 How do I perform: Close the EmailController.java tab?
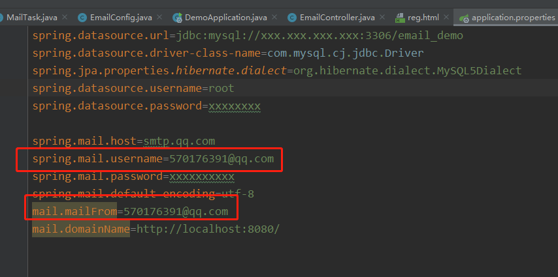(x=382, y=17)
